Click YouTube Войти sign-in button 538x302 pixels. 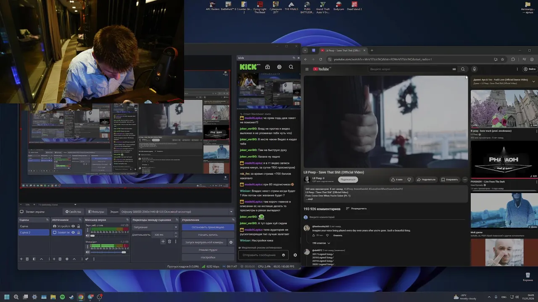(x=530, y=69)
